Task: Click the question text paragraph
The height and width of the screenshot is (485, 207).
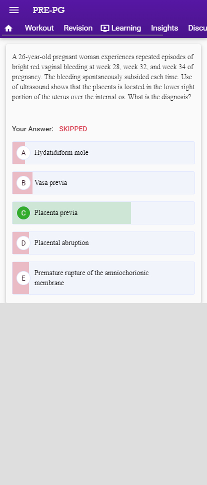Action: tap(103, 77)
